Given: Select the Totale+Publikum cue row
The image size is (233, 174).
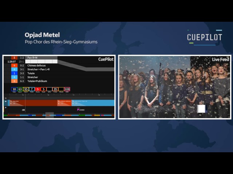Looking at the screenshot, I should point(59,81).
